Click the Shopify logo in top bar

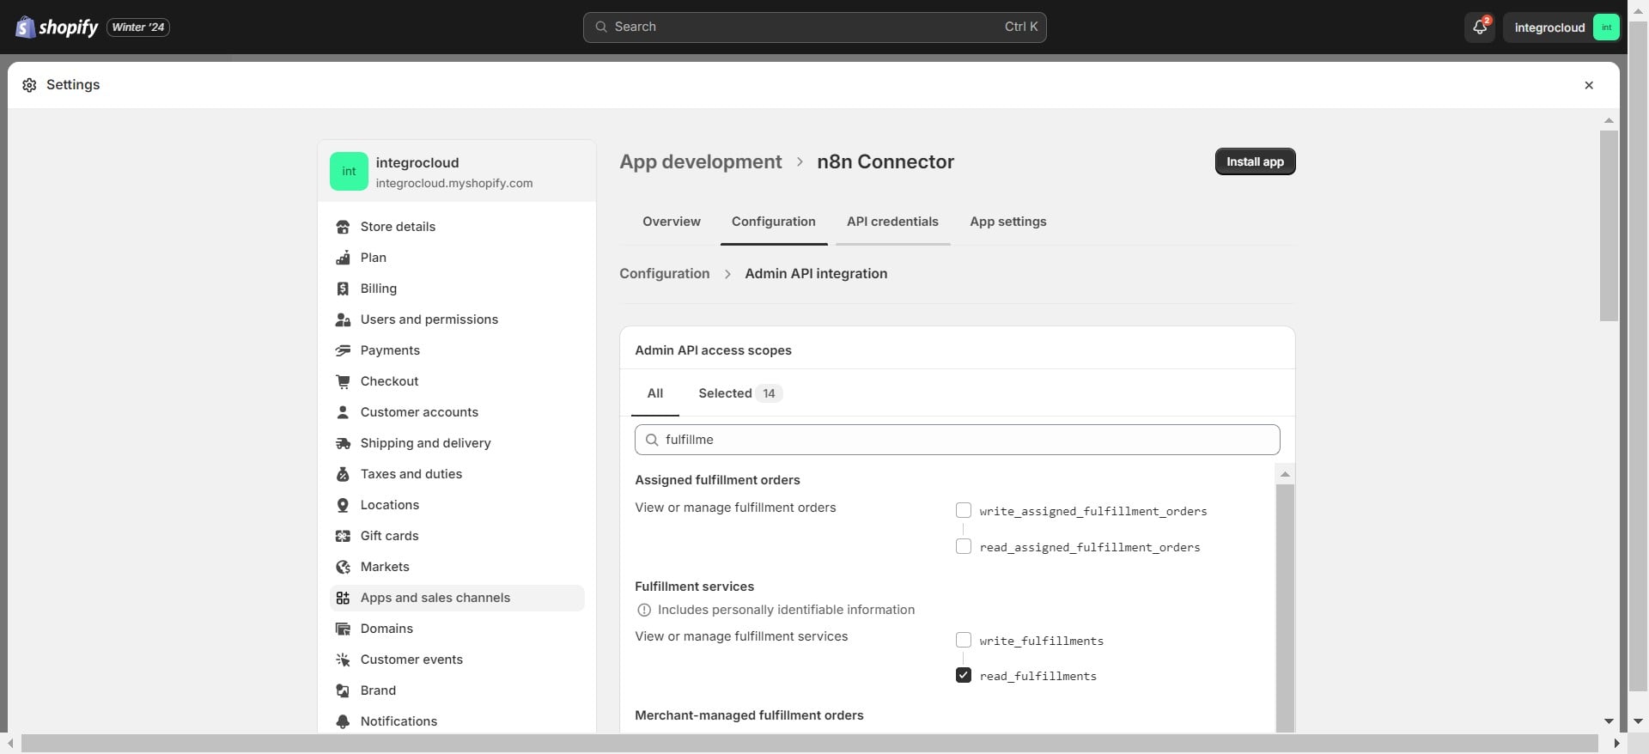pyautogui.click(x=57, y=27)
